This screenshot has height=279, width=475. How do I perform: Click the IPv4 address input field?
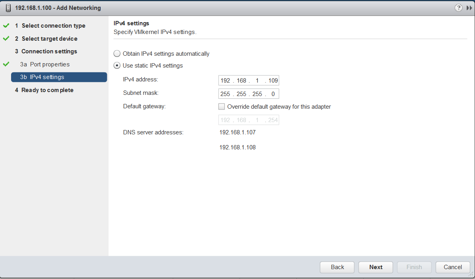[249, 81]
